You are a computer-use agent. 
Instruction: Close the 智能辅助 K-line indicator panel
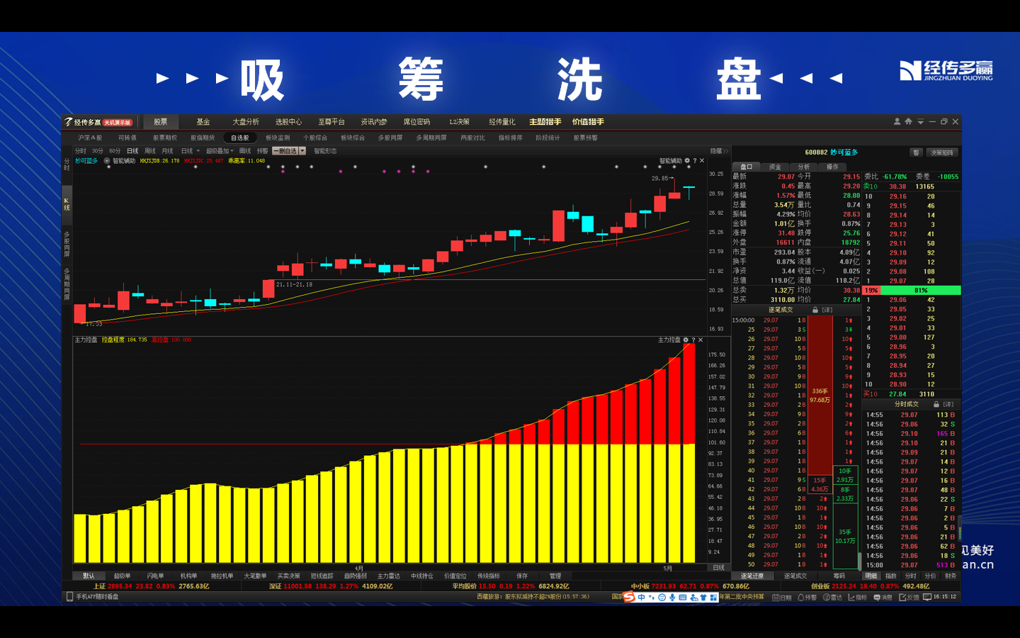[702, 161]
